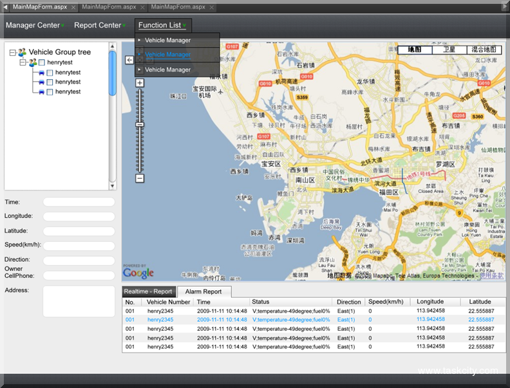The width and height of the screenshot is (510, 388).
Task: Open the Manager Center dropdown menu
Action: 35,25
